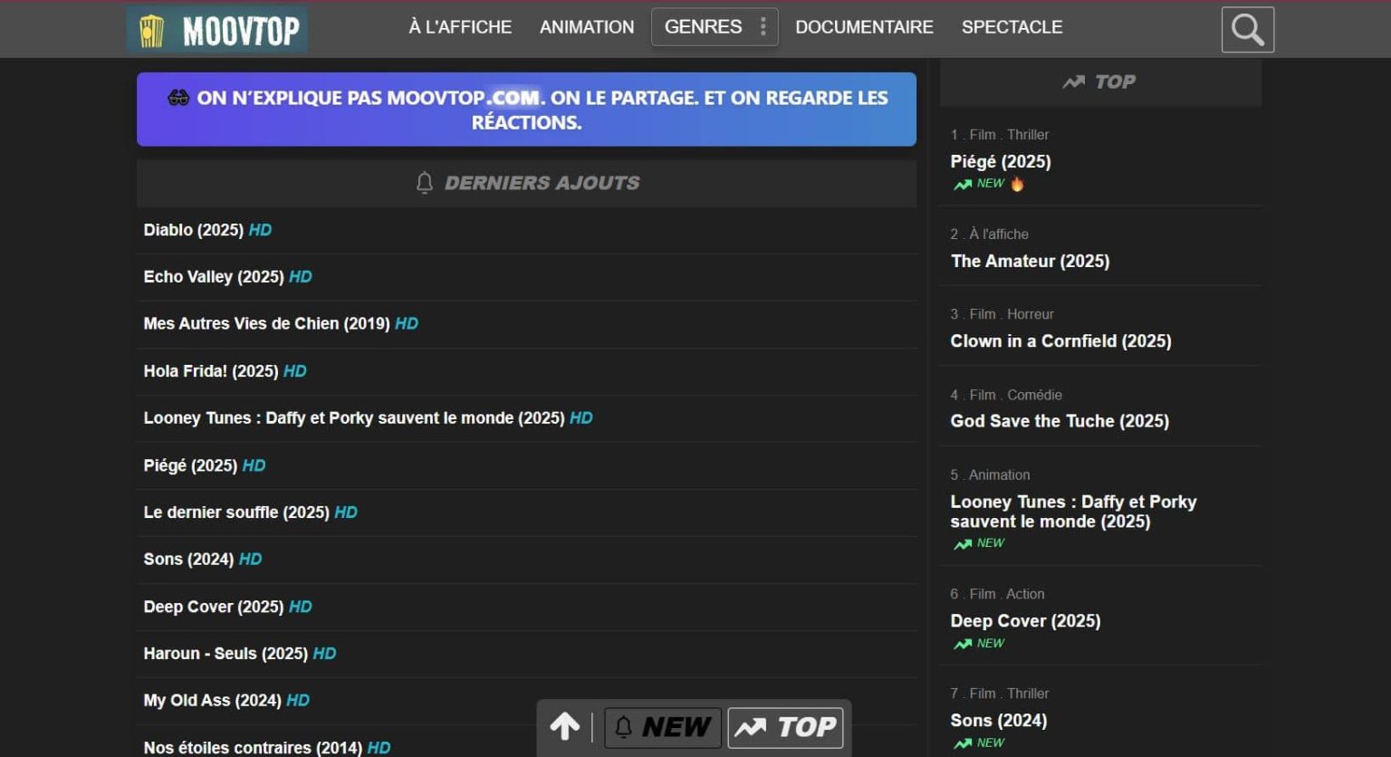Viewport: 1391px width, 757px height.
Task: Open the ANIMATION menu item
Action: click(587, 27)
